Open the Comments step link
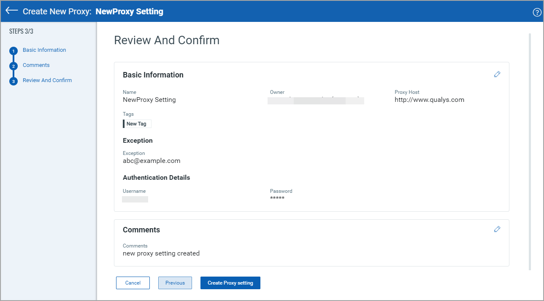Image resolution: width=544 pixels, height=301 pixels. point(36,65)
